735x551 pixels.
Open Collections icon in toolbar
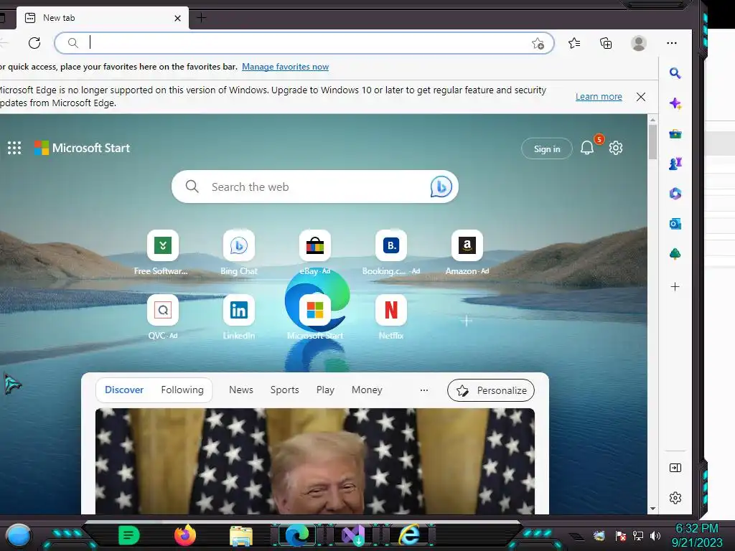[606, 43]
